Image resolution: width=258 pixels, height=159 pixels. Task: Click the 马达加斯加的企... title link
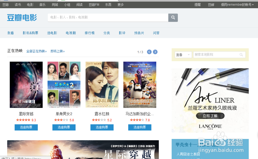tap(140, 114)
